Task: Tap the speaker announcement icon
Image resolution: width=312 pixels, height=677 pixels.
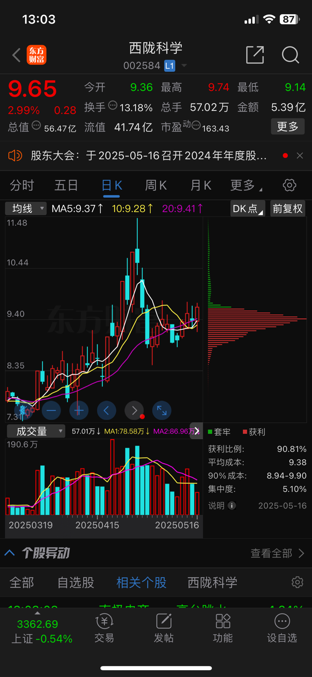Action: [x=15, y=156]
